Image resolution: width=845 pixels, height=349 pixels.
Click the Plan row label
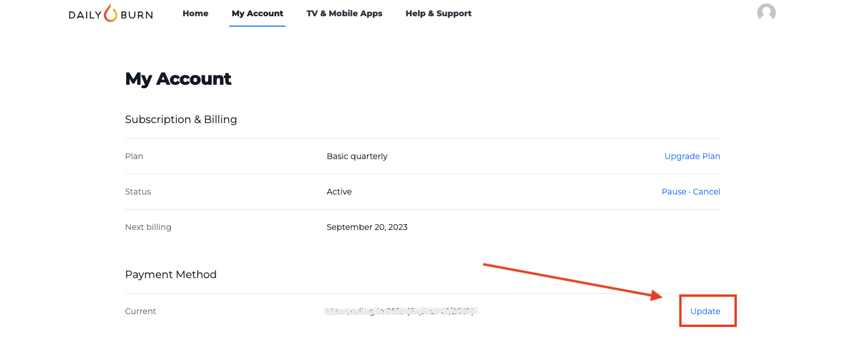[x=134, y=156]
